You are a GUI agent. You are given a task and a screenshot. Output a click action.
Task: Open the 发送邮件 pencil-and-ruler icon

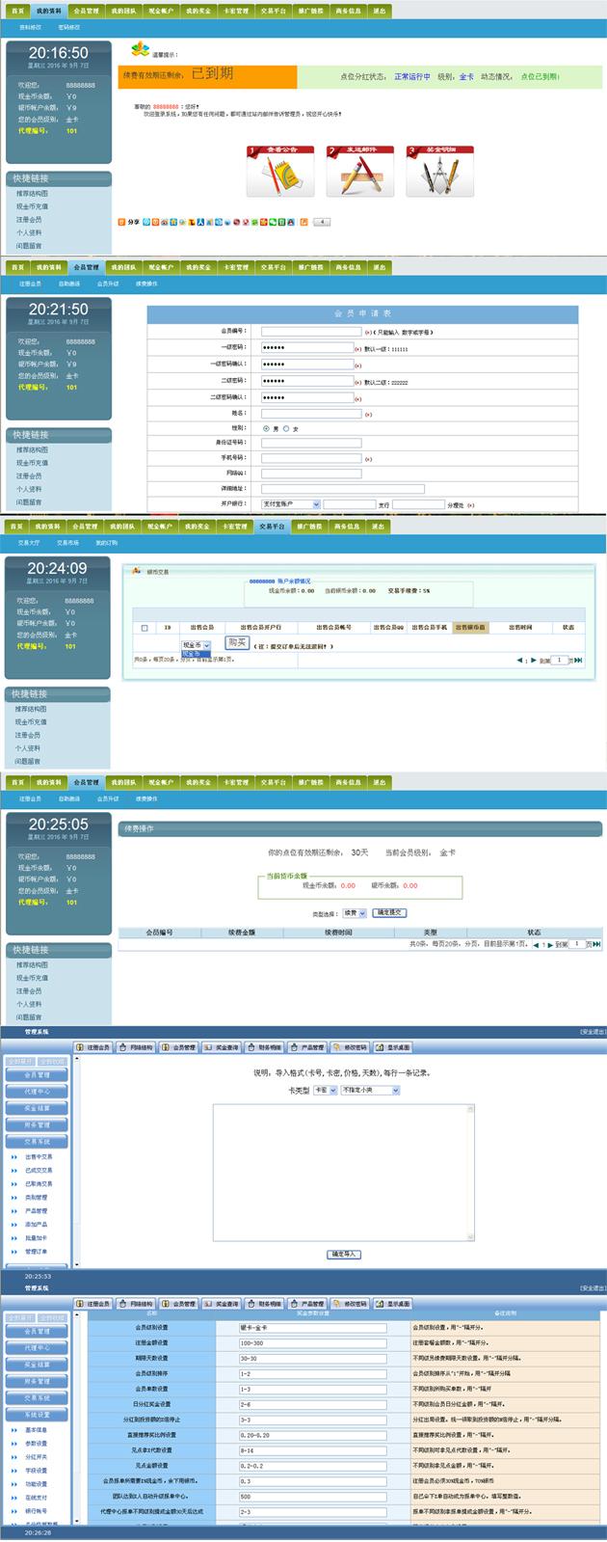[359, 173]
